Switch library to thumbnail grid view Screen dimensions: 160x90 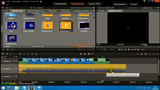click(x=7, y=49)
